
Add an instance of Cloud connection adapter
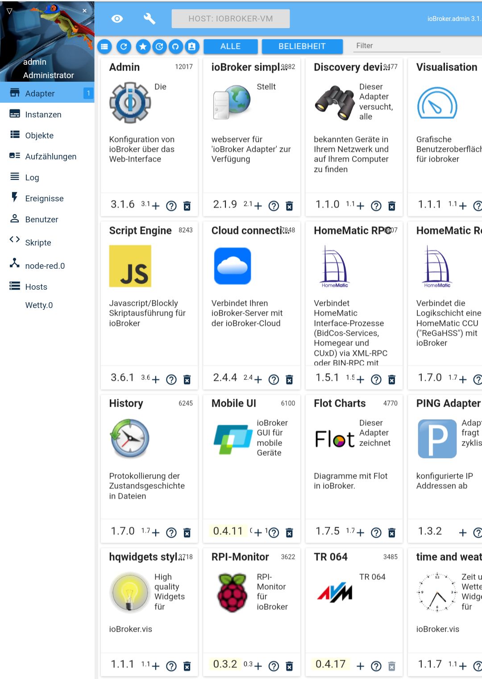click(258, 379)
